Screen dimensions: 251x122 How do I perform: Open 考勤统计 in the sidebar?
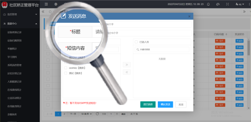[x=12, y=49]
